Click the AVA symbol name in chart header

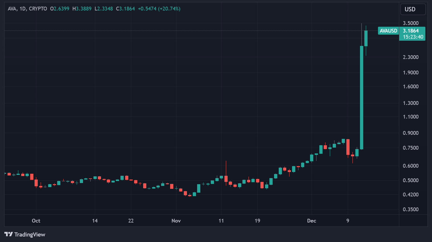(x=12, y=9)
